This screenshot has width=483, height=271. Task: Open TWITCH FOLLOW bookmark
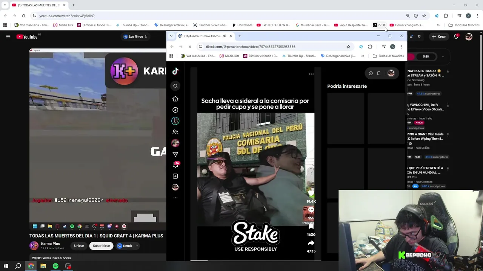click(x=273, y=25)
